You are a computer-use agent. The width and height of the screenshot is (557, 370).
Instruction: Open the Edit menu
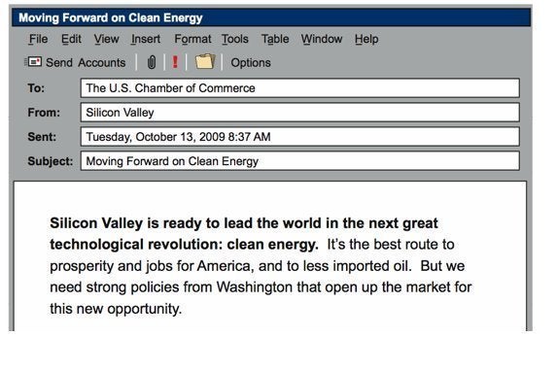point(71,39)
